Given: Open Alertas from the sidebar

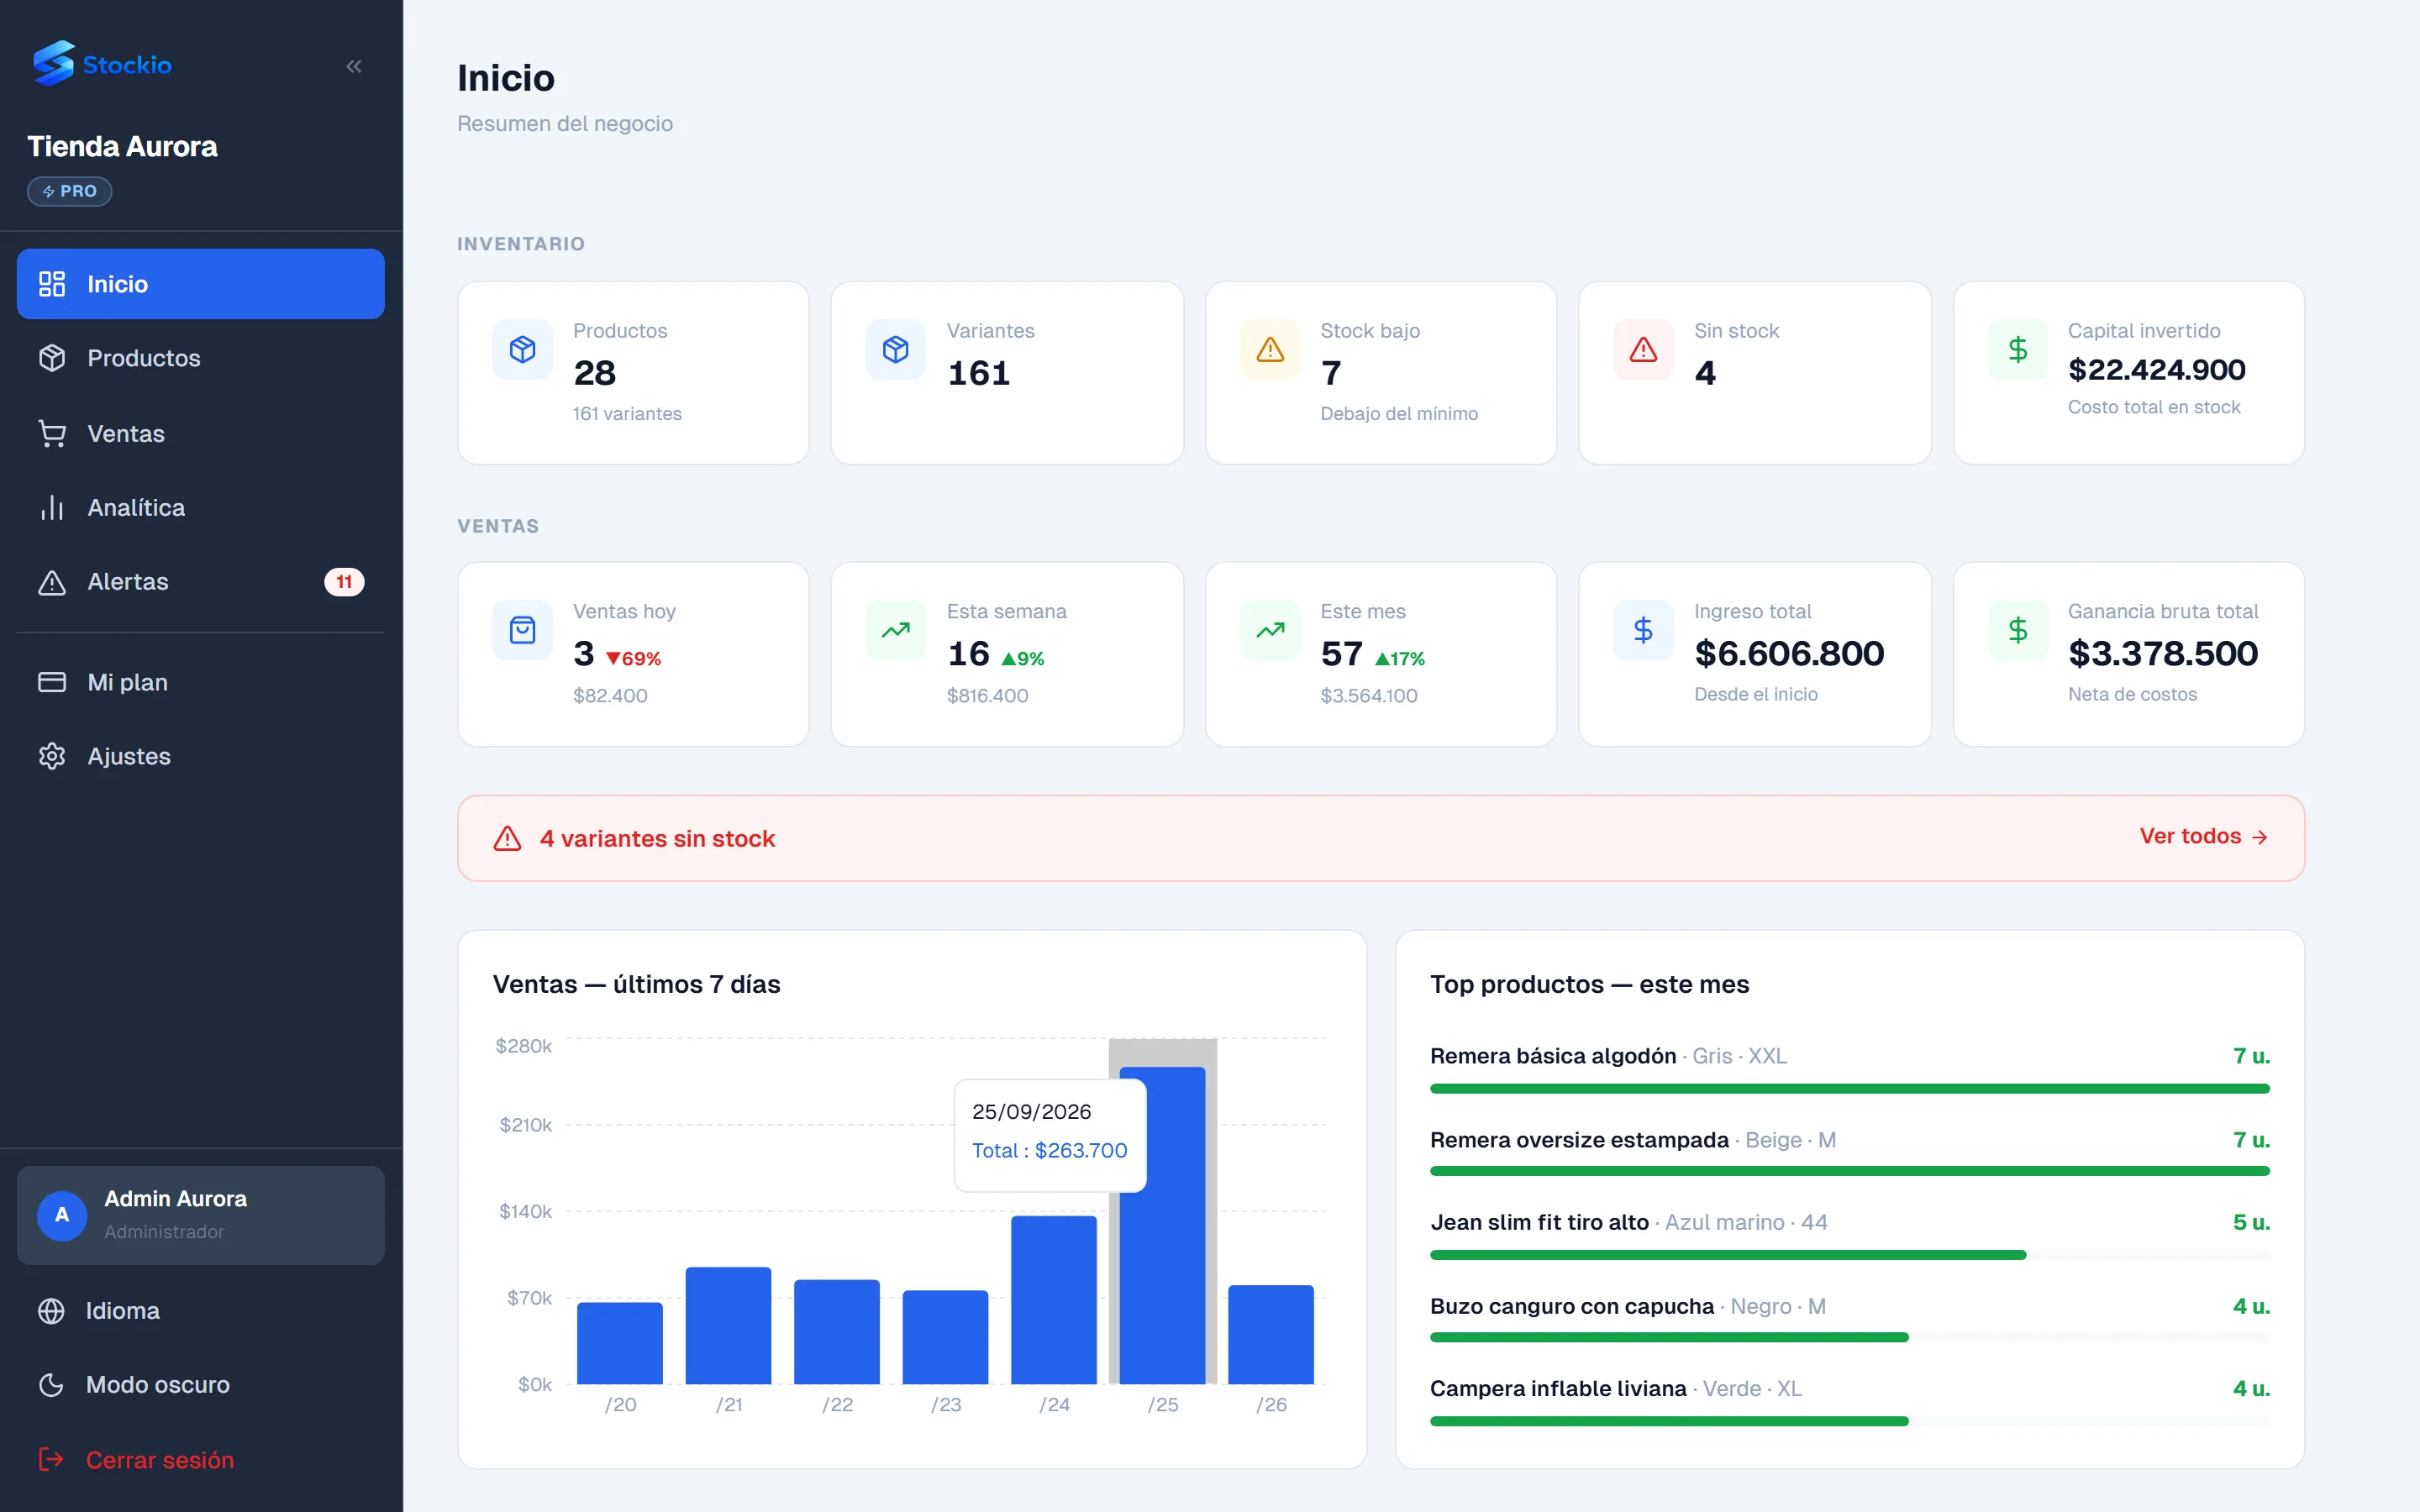Looking at the screenshot, I should (201, 582).
